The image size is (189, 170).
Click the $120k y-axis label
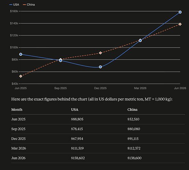[x=14, y=35]
